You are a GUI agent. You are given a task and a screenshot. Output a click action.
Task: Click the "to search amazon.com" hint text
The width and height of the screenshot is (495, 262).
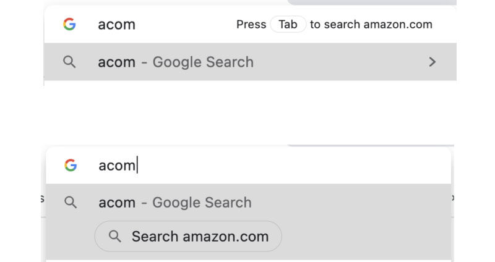(x=371, y=25)
